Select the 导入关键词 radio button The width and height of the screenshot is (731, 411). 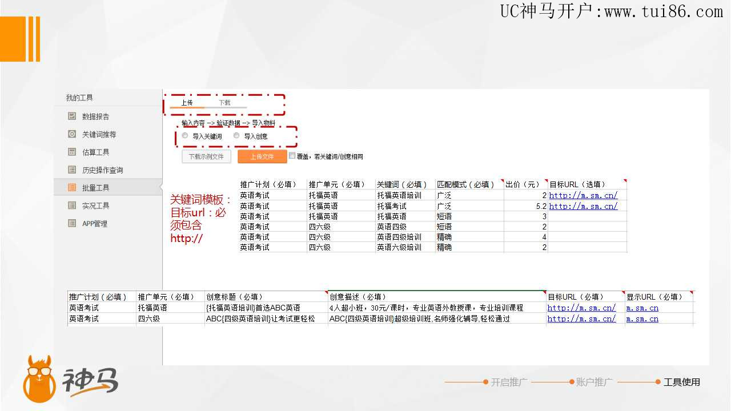[185, 136]
